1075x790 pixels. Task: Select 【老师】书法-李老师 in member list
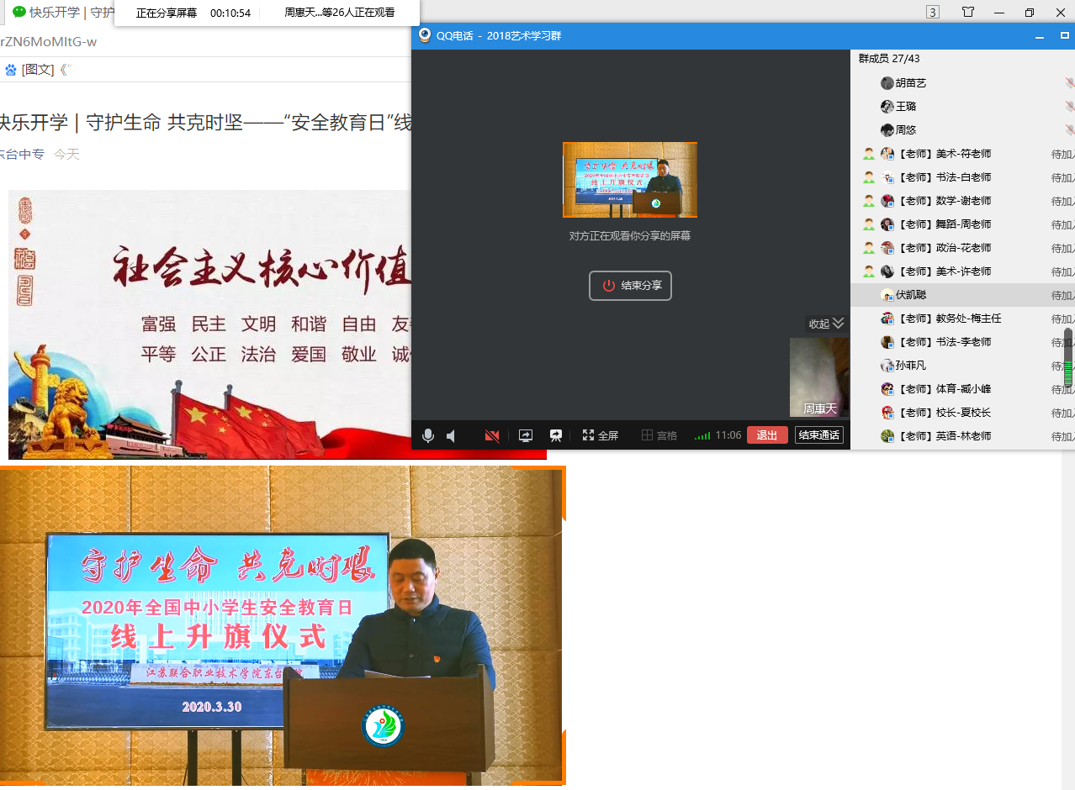[x=962, y=342]
